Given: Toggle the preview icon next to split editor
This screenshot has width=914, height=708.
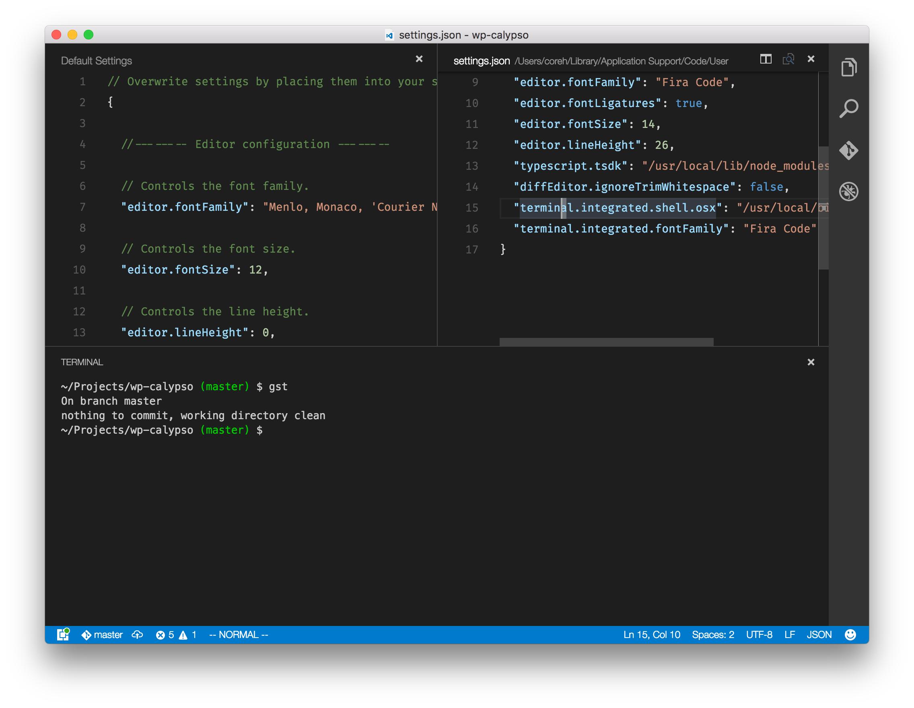Looking at the screenshot, I should pyautogui.click(x=789, y=60).
